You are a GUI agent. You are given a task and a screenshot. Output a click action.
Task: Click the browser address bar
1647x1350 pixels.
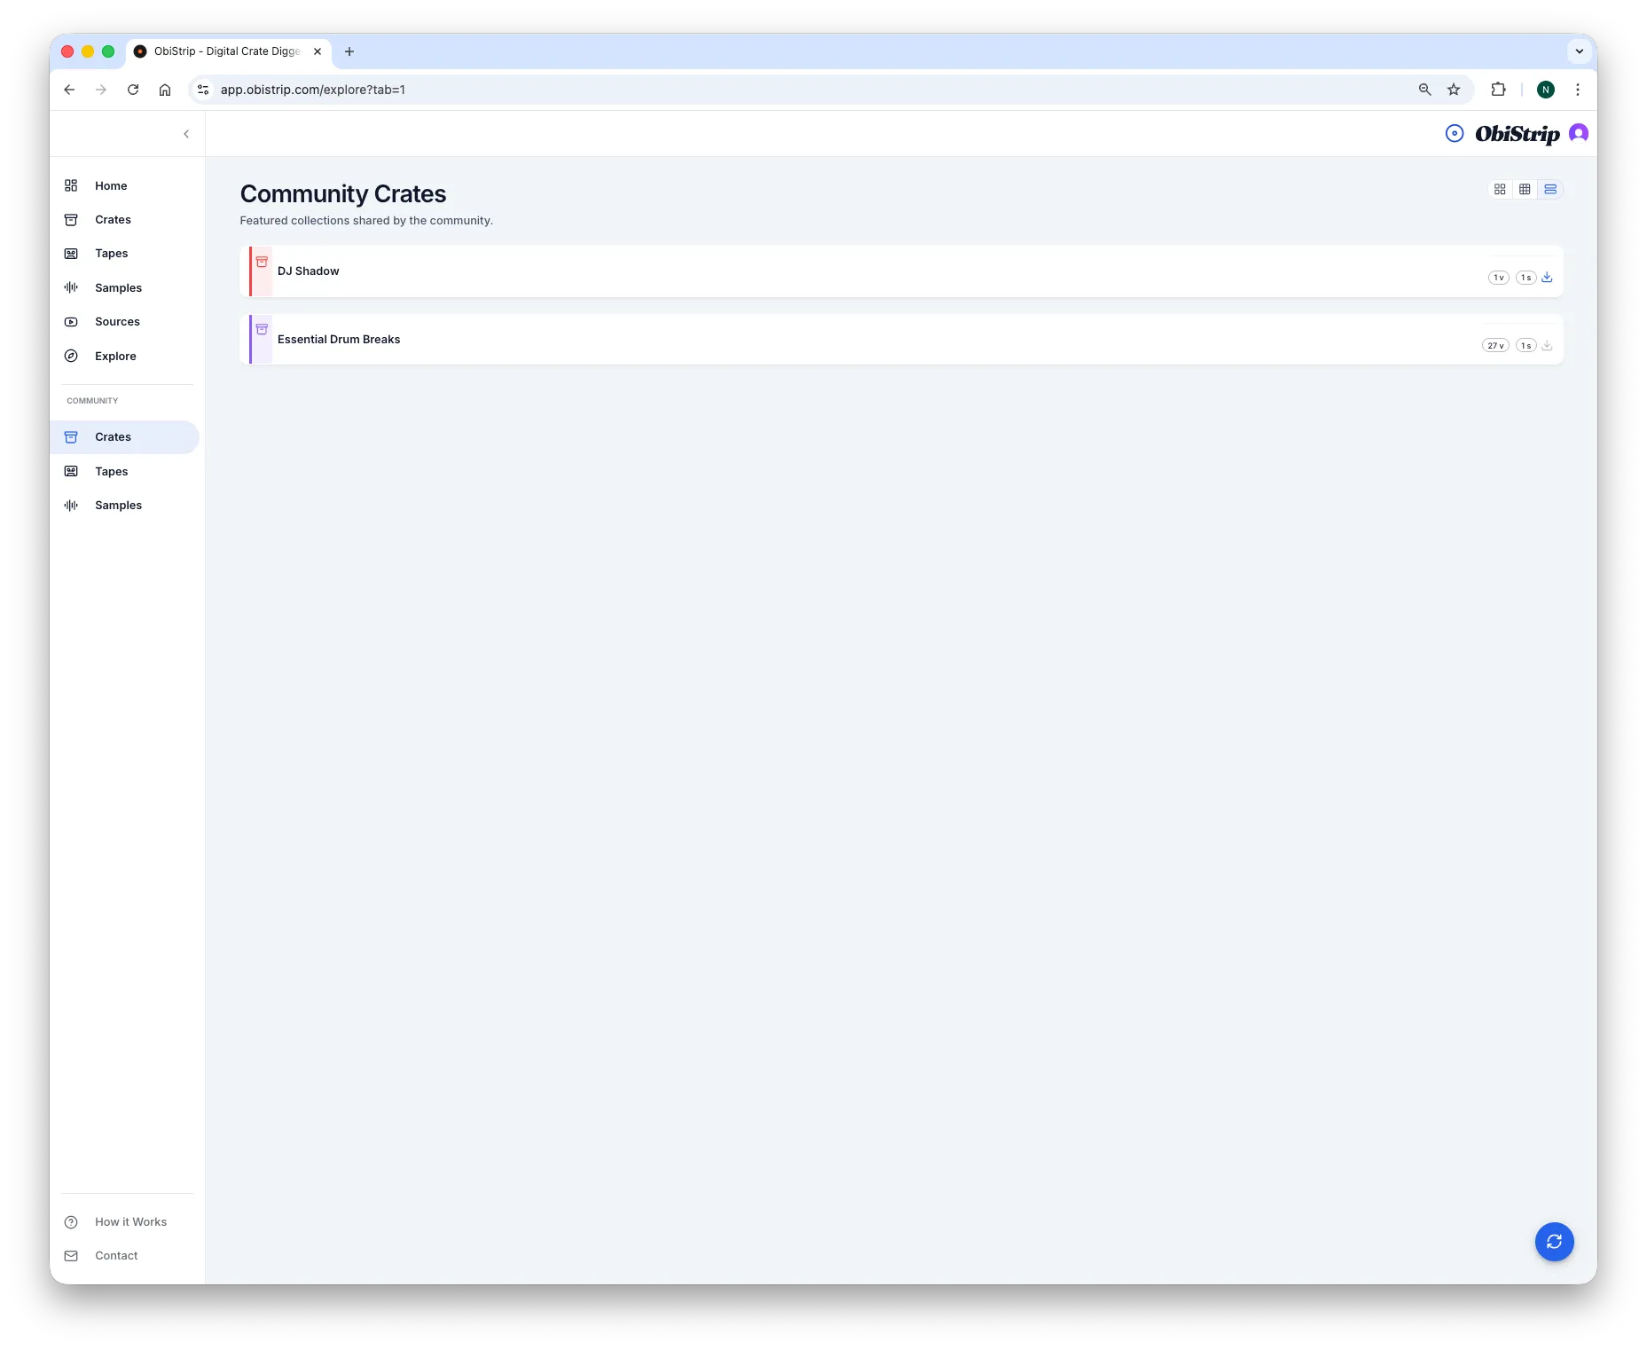coord(621,90)
